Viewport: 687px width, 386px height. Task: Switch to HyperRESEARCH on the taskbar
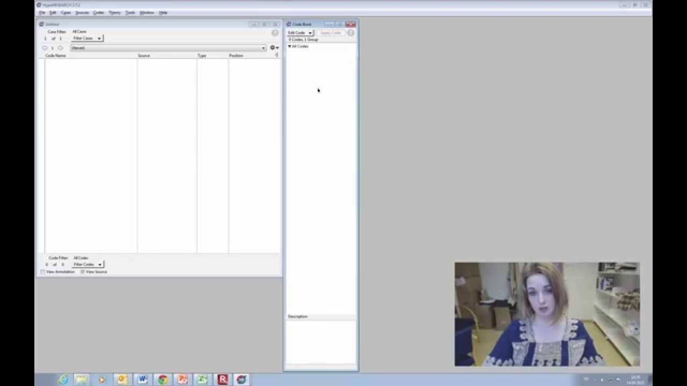pos(242,380)
